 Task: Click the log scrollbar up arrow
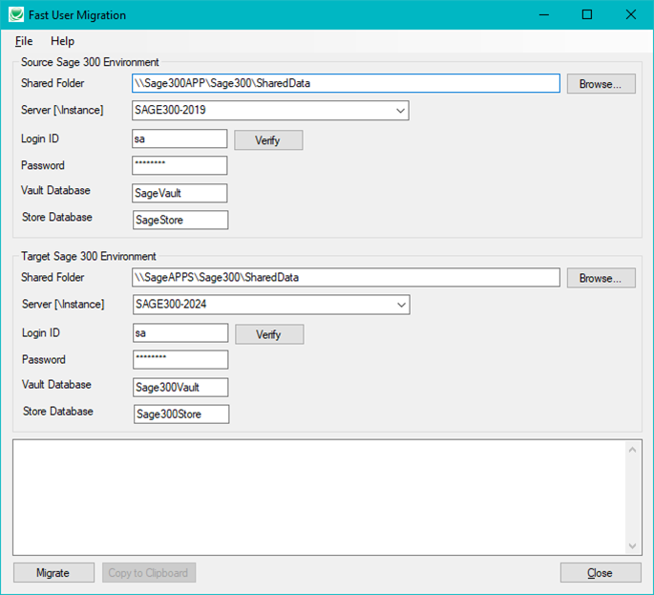[x=632, y=450]
